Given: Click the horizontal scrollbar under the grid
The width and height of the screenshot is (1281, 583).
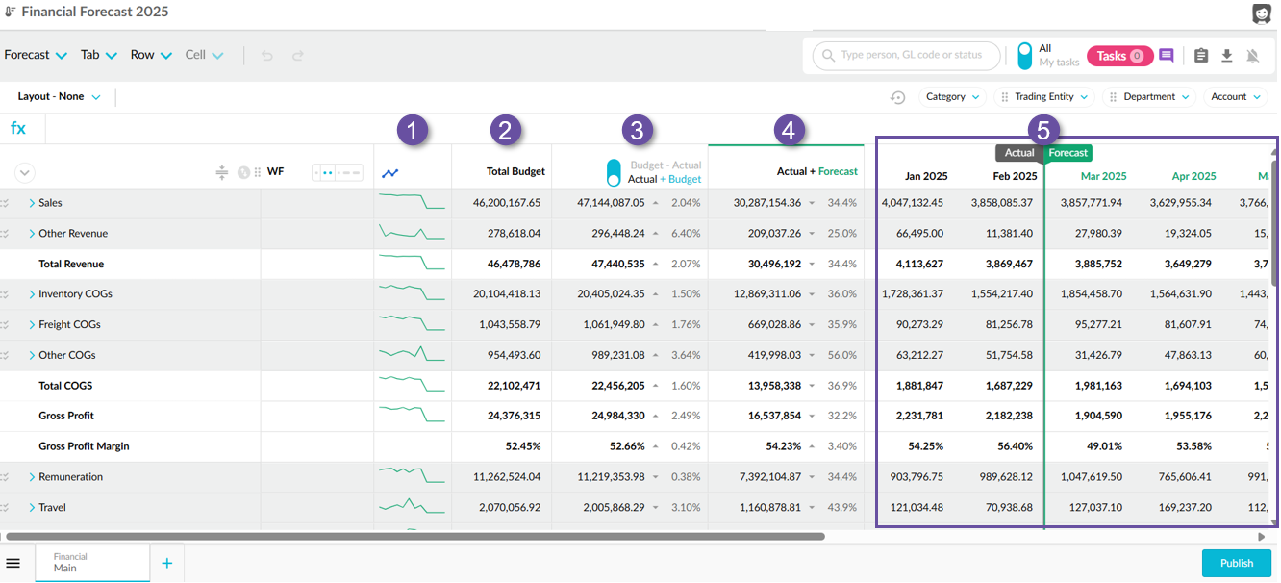Looking at the screenshot, I should tap(414, 536).
